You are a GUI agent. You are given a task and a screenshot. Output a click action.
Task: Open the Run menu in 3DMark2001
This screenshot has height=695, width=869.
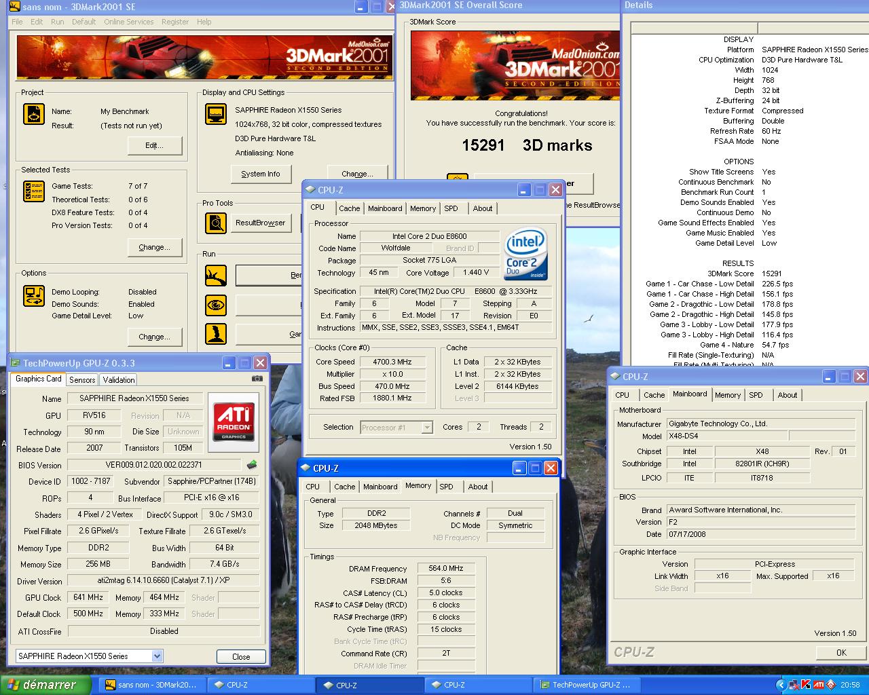coord(57,22)
